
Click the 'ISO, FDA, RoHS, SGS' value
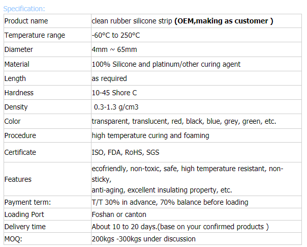pos(126,152)
